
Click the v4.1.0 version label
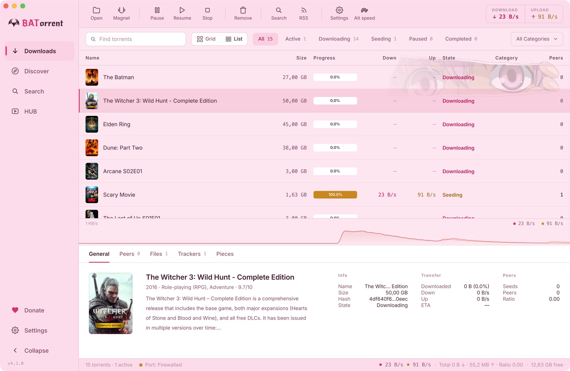click(16, 363)
